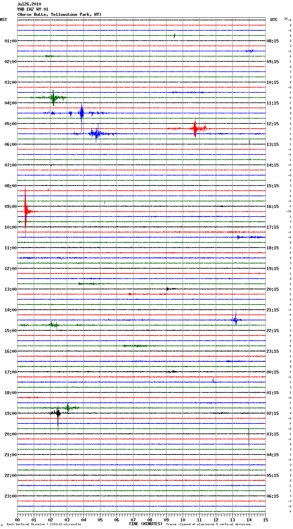
Task: Click minute 15 on the bottom axis
Action: [x=265, y=520]
